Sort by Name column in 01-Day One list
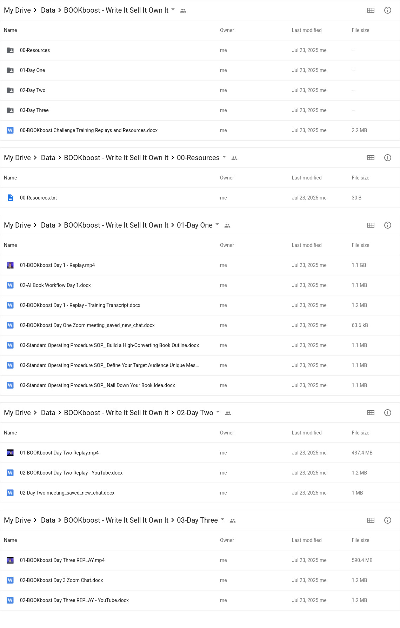The width and height of the screenshot is (400, 628). point(10,245)
